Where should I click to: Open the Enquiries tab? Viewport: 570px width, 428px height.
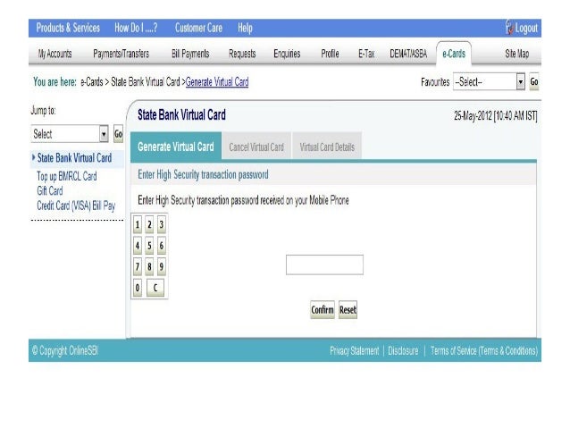pyautogui.click(x=287, y=54)
